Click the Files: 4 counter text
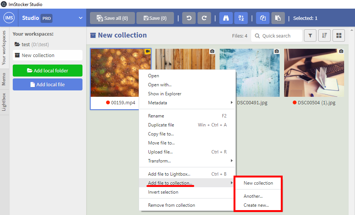 240,36
